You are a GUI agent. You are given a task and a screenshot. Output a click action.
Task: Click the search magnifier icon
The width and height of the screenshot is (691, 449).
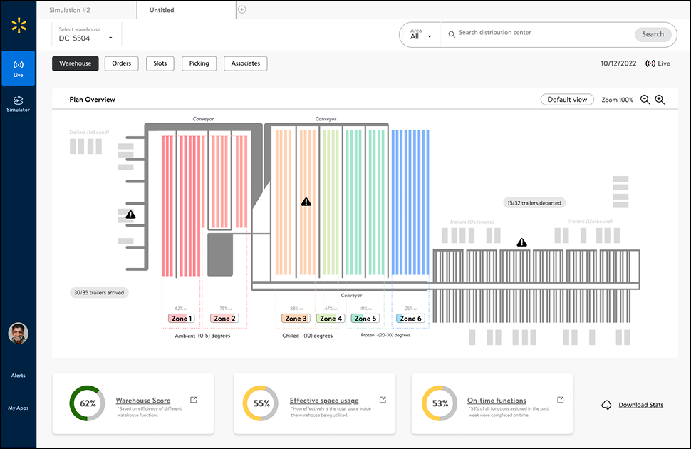pyautogui.click(x=452, y=34)
